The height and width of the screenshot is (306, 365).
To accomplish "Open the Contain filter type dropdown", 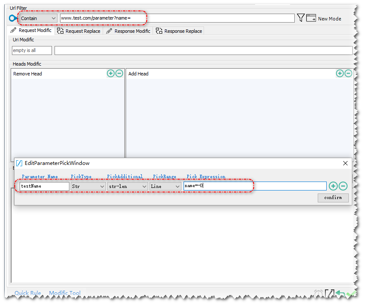I will [x=38, y=18].
